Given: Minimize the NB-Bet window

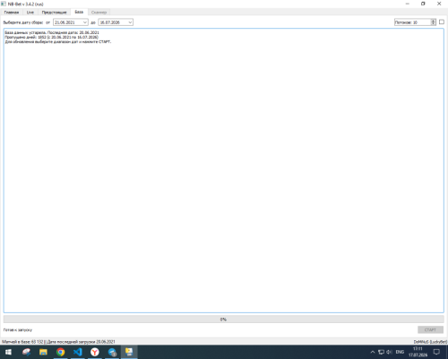Looking at the screenshot, I should click(x=408, y=4).
